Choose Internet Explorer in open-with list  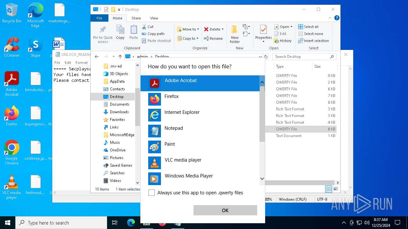[x=200, y=115]
